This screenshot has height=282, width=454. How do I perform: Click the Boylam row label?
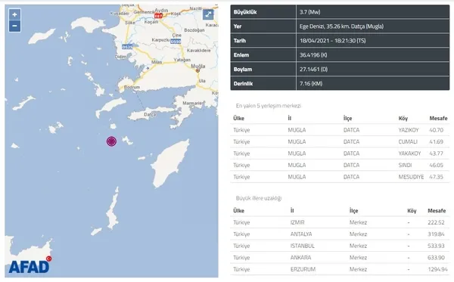coord(243,70)
